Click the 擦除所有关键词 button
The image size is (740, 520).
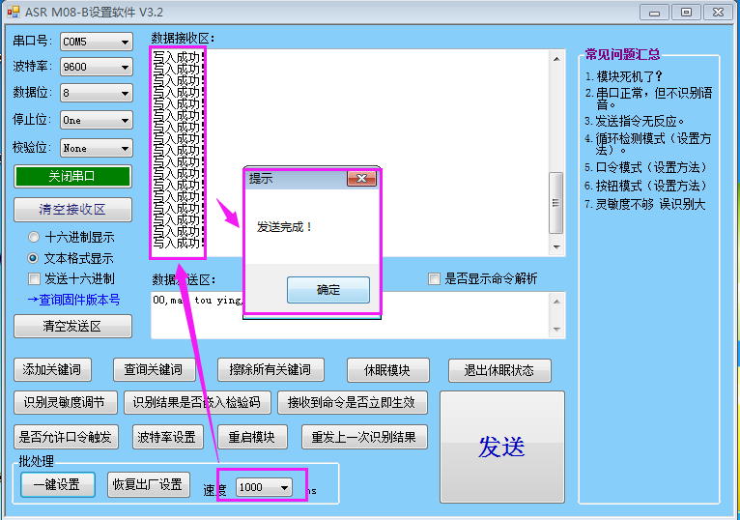(x=270, y=370)
